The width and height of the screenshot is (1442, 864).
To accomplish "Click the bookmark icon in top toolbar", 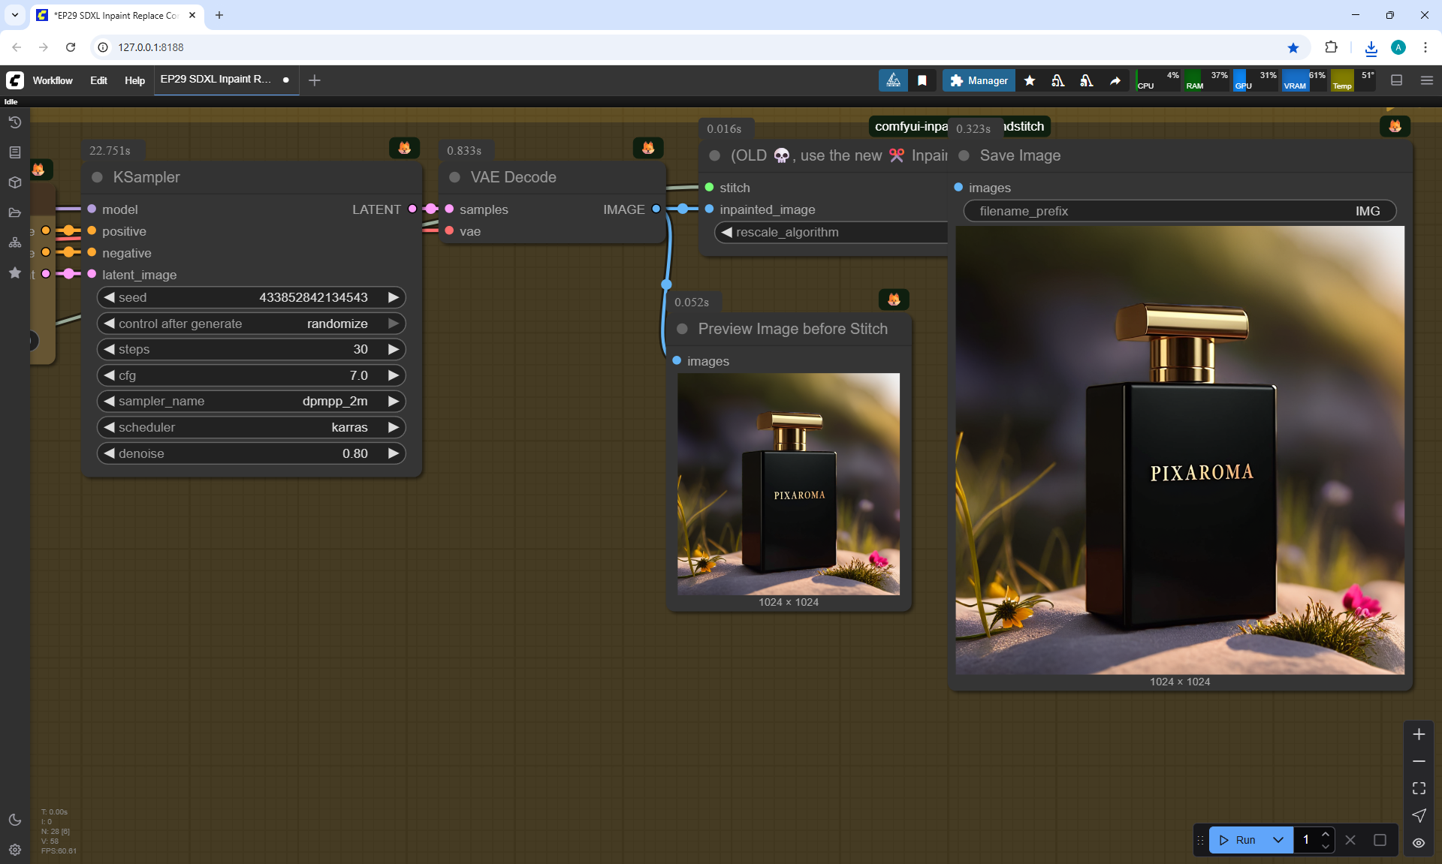I will pos(922,80).
